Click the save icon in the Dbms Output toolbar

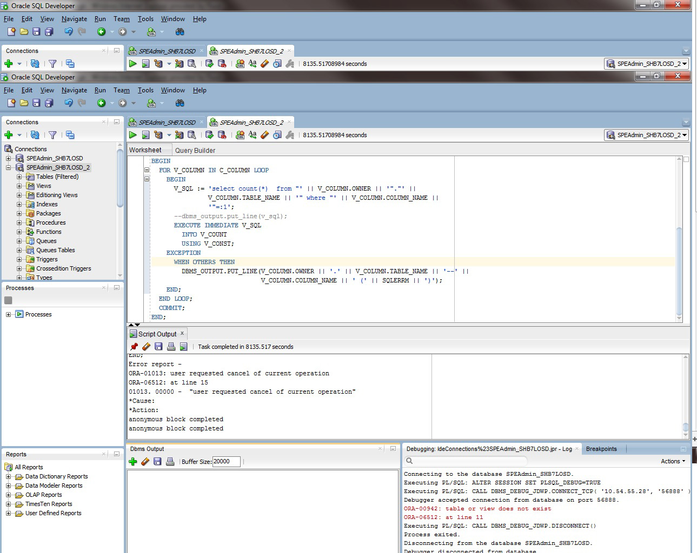(x=157, y=462)
